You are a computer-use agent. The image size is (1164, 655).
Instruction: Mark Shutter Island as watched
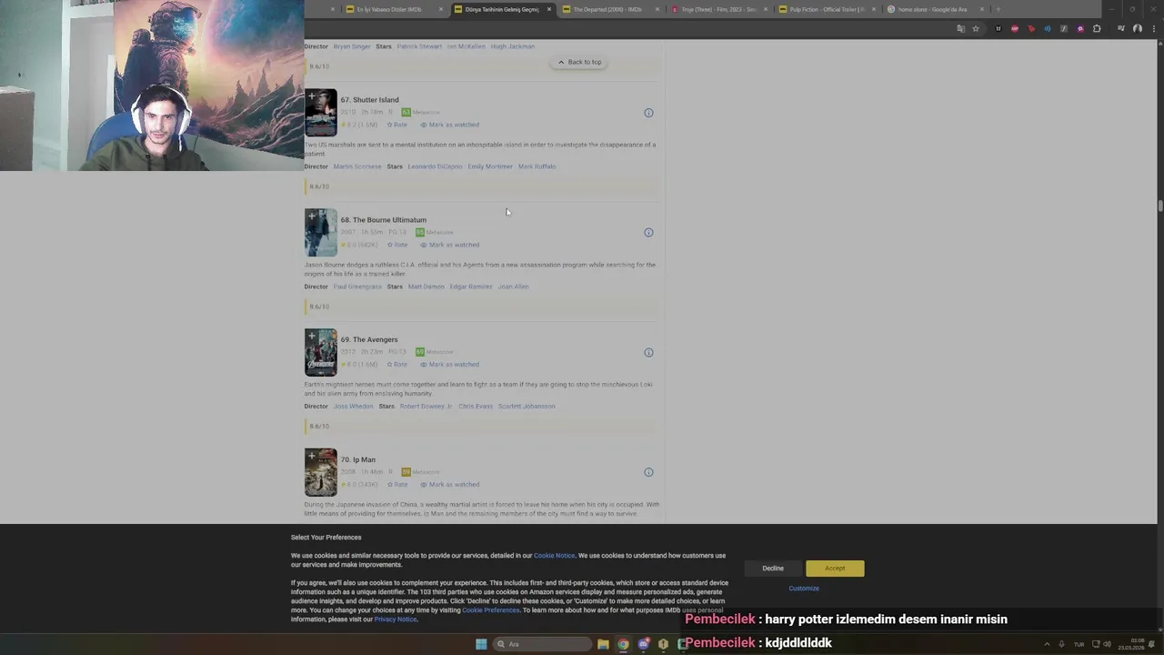click(x=449, y=125)
